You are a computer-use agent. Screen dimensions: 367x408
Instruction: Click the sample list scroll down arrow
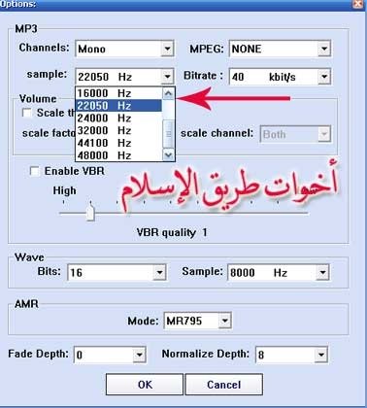pos(168,154)
